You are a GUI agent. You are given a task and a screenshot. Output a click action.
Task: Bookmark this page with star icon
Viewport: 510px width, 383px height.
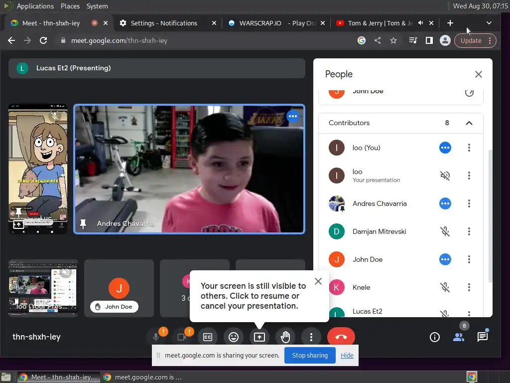pyautogui.click(x=393, y=40)
